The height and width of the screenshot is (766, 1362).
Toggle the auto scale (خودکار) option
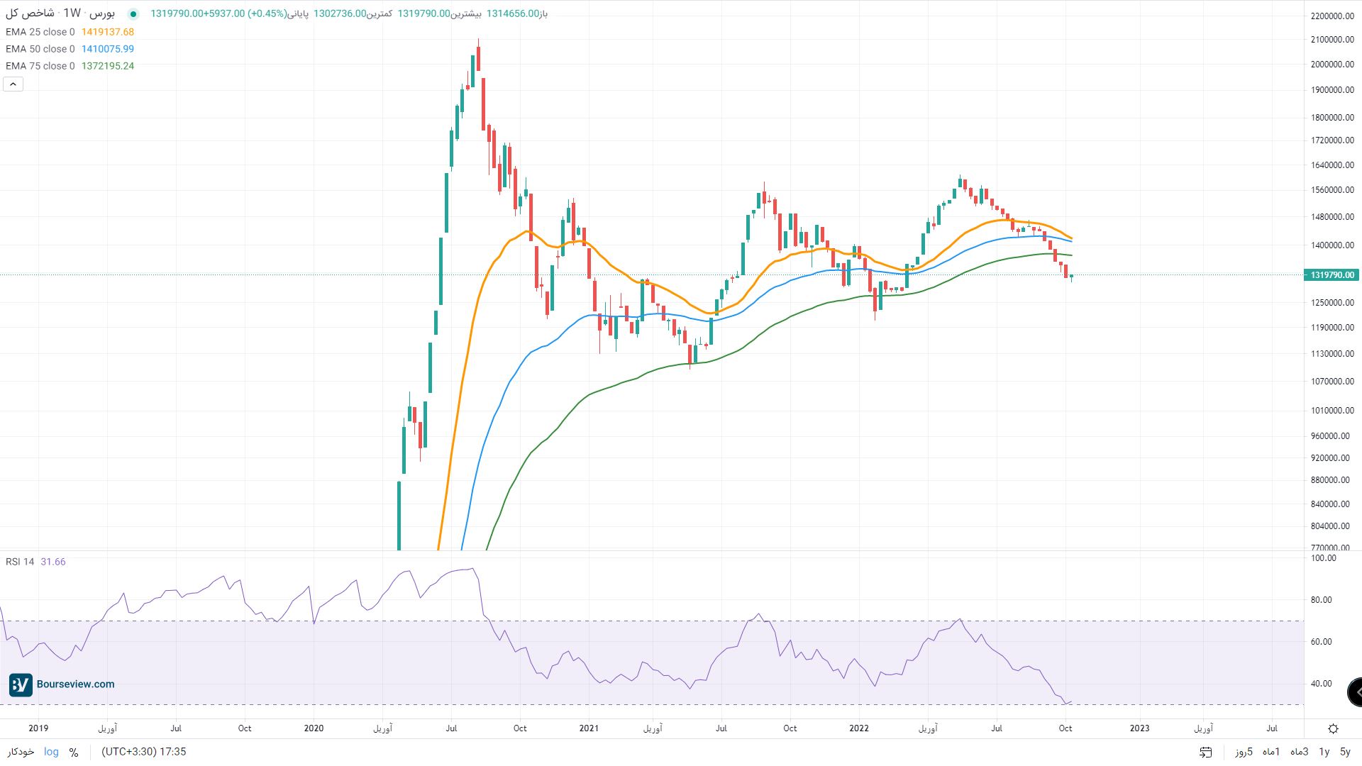click(x=21, y=752)
